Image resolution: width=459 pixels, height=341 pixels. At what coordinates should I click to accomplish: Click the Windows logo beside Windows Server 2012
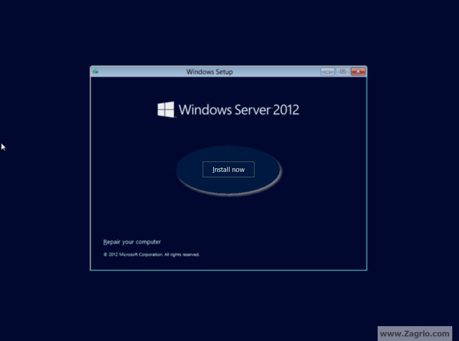click(x=166, y=110)
